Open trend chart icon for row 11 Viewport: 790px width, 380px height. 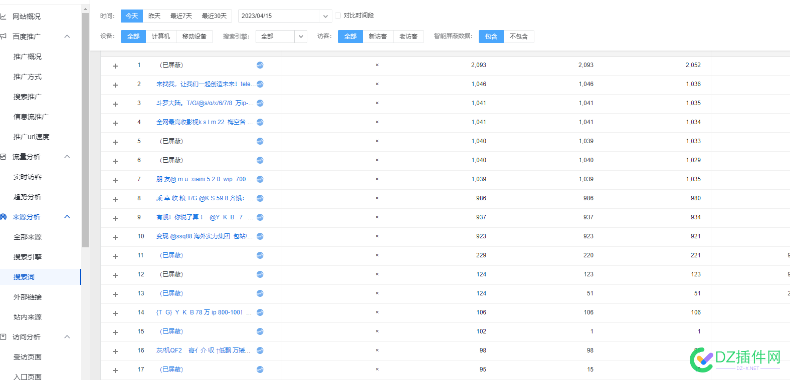260,255
